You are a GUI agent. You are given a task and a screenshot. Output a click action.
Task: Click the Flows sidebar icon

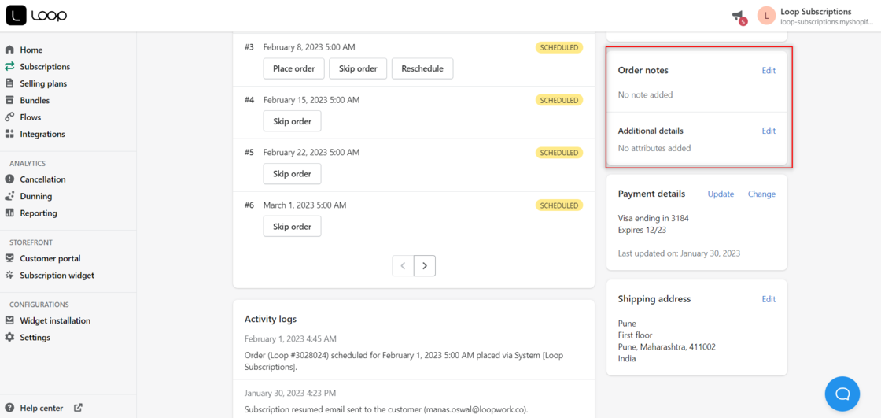click(x=9, y=117)
